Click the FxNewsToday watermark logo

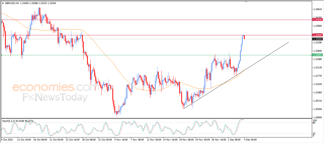(55, 97)
